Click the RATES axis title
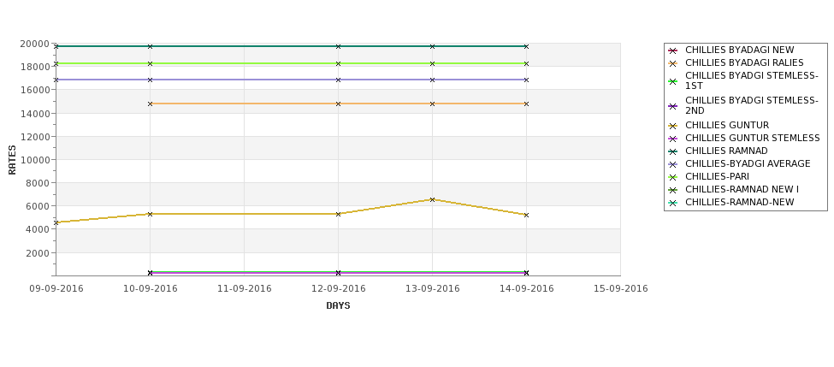Viewport: 834px width, 367px height. pyautogui.click(x=12, y=160)
